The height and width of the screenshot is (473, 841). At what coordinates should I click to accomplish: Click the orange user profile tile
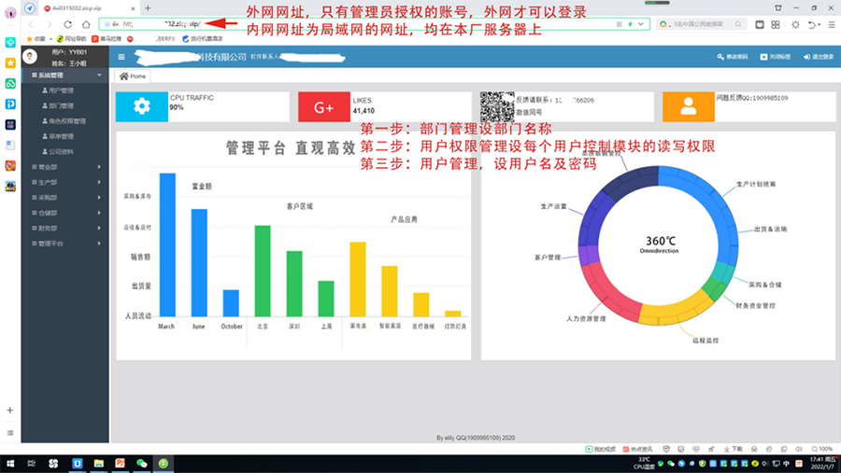688,106
